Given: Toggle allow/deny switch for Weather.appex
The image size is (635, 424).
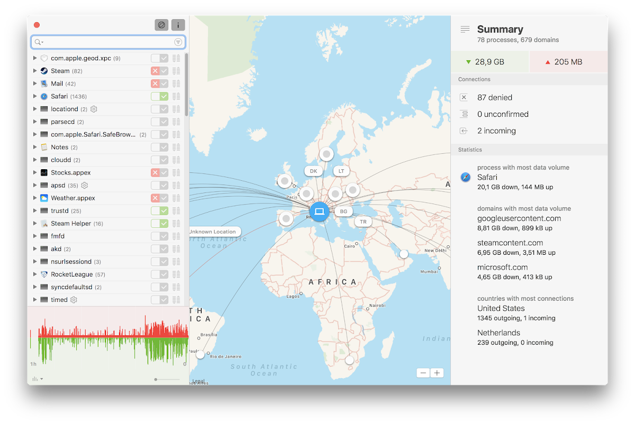Looking at the screenshot, I should point(159,198).
